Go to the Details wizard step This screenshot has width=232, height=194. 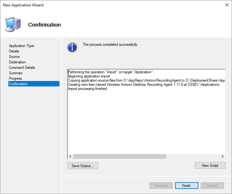pos(14,51)
